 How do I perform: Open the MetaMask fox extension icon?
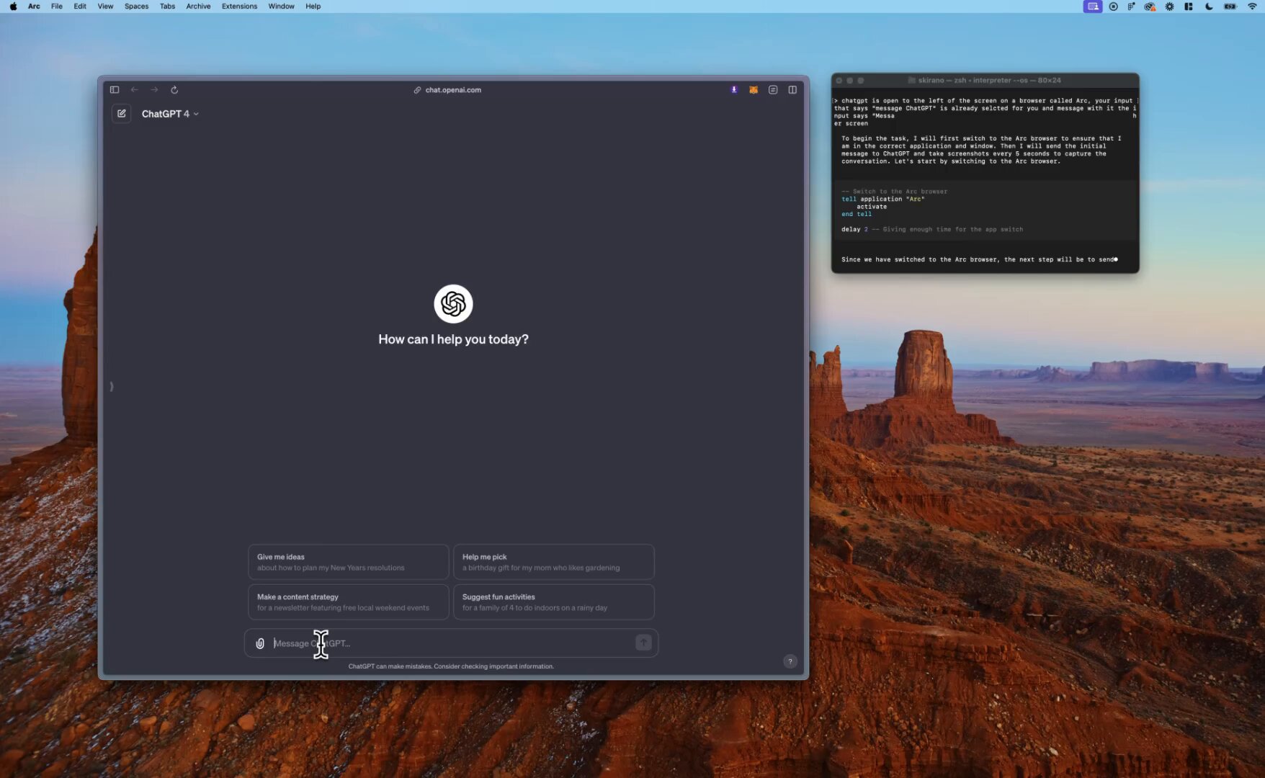coord(754,90)
